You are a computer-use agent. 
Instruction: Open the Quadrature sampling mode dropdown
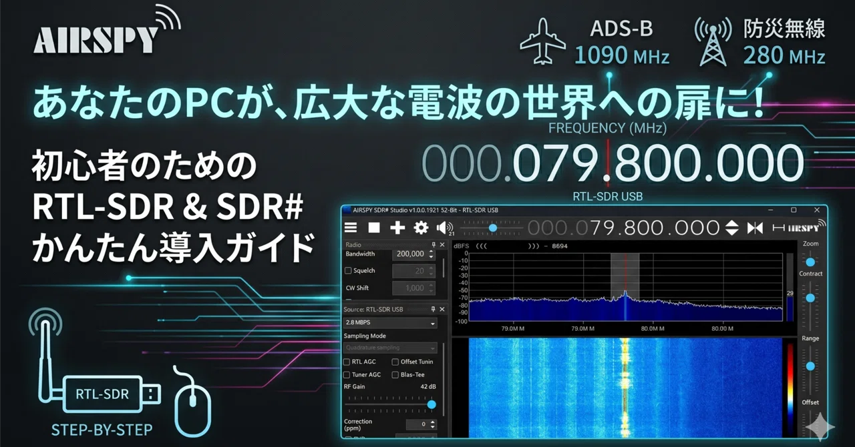tap(390, 348)
